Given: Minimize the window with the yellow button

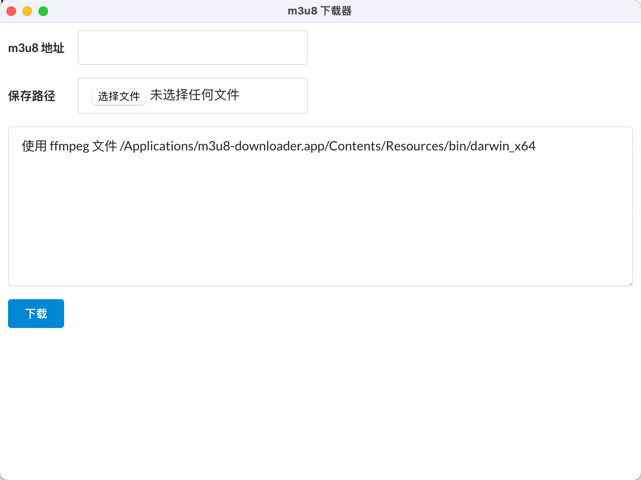Looking at the screenshot, I should pos(27,11).
